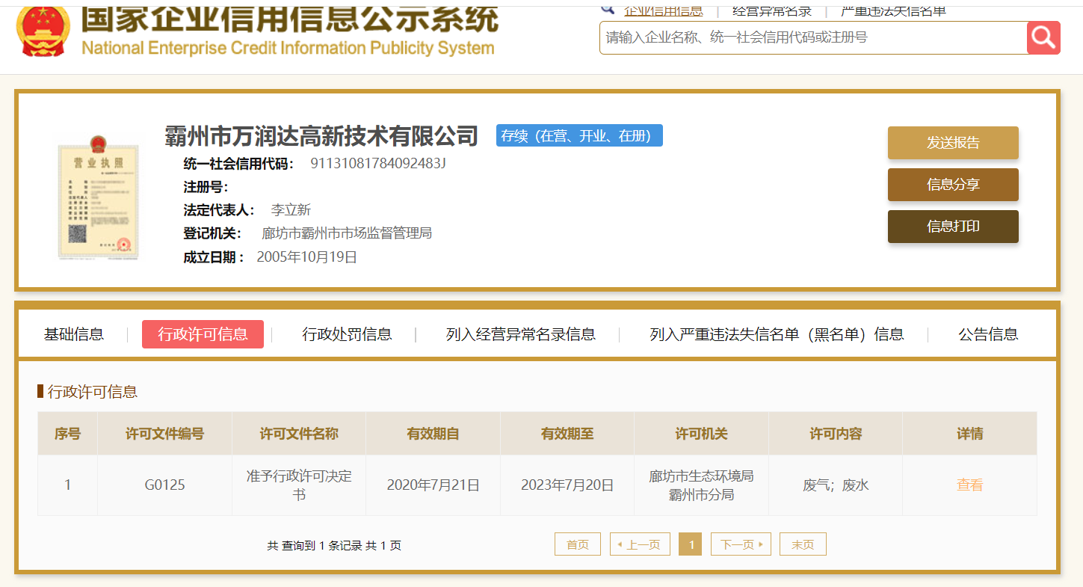Click the start date 2020年7月21日
Image resolution: width=1083 pixels, height=587 pixels.
(x=433, y=485)
